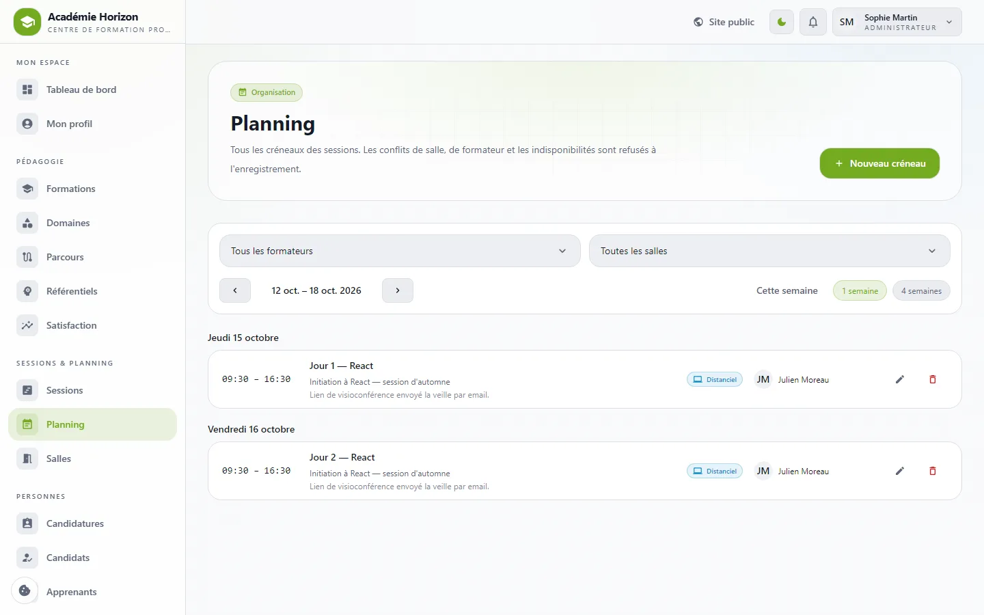984x615 pixels.
Task: Click the Candidats sidebar icon
Action: (27, 558)
